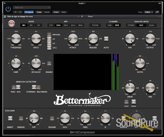Select the 4:1 ratio switch

tap(49, 39)
